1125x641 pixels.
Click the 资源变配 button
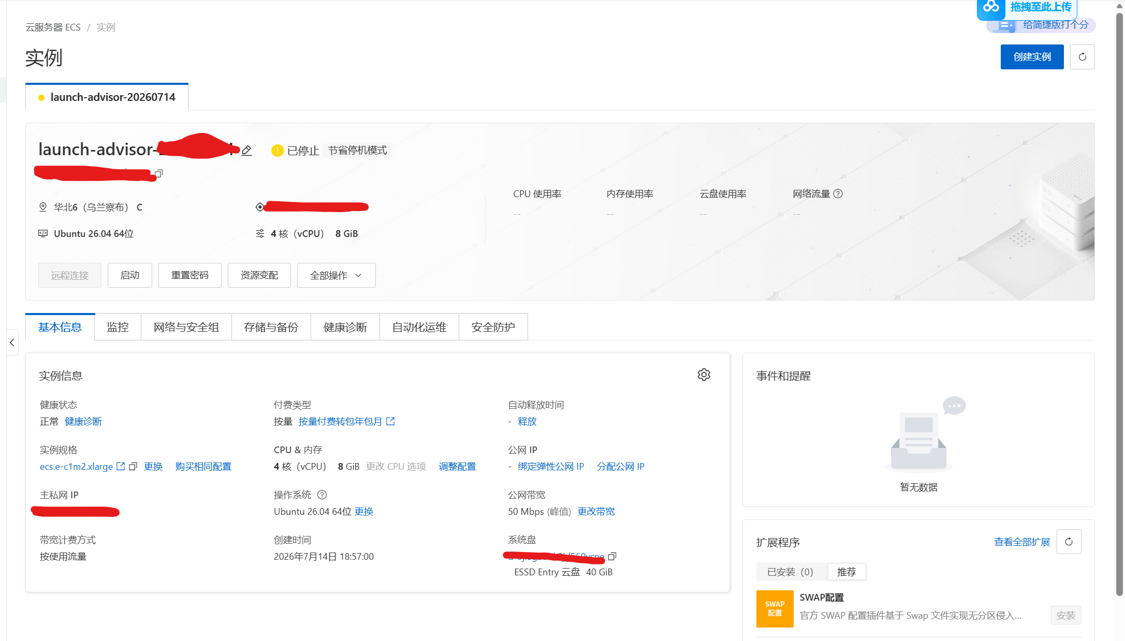pos(259,275)
